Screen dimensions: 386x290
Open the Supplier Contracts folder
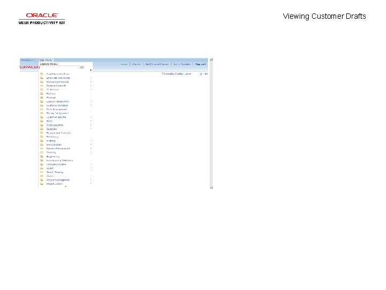[x=56, y=86]
